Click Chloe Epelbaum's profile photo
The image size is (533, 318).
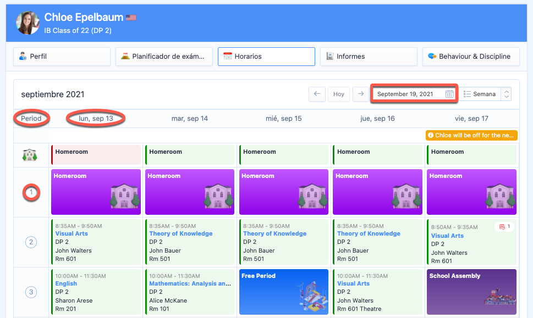tap(28, 23)
